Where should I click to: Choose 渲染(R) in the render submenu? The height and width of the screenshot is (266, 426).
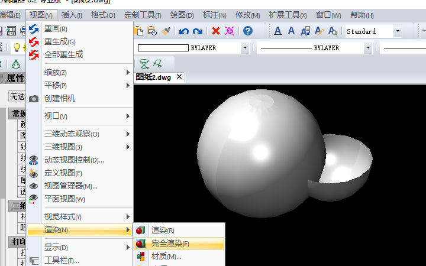point(179,231)
